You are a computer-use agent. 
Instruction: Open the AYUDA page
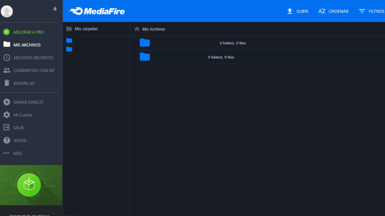(20, 140)
